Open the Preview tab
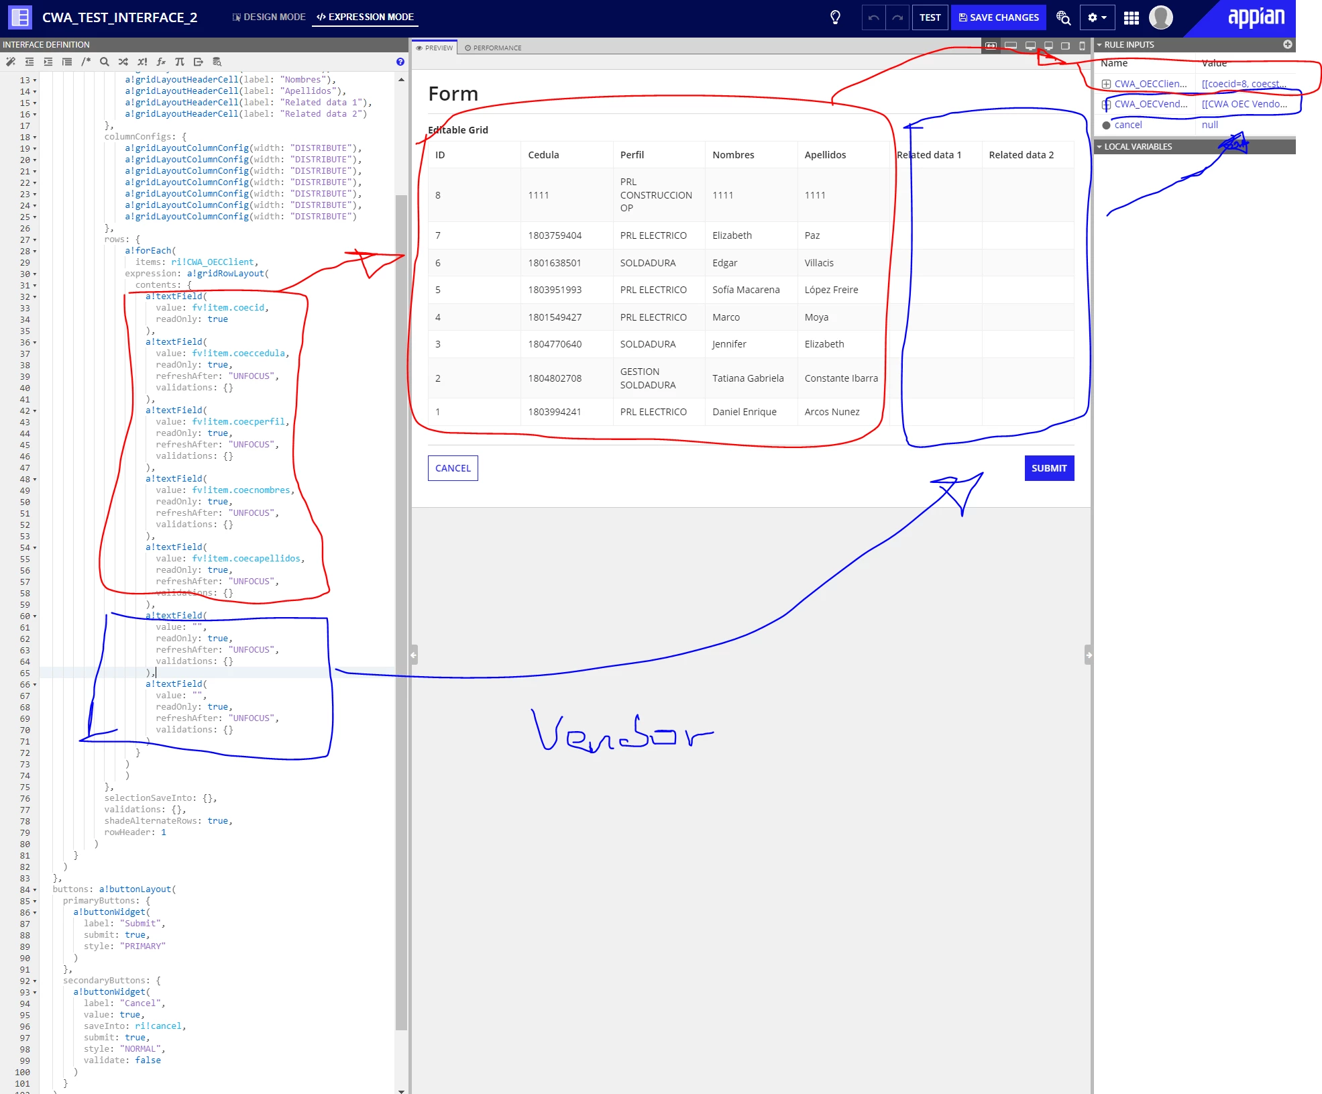Viewport: 1322px width, 1094px height. click(435, 48)
